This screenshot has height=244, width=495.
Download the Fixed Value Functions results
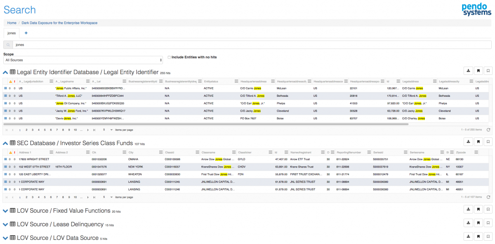click(469, 209)
